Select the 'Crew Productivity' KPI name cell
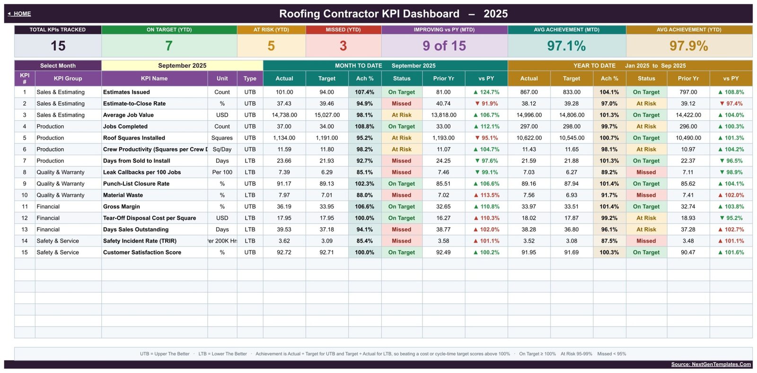 click(154, 149)
